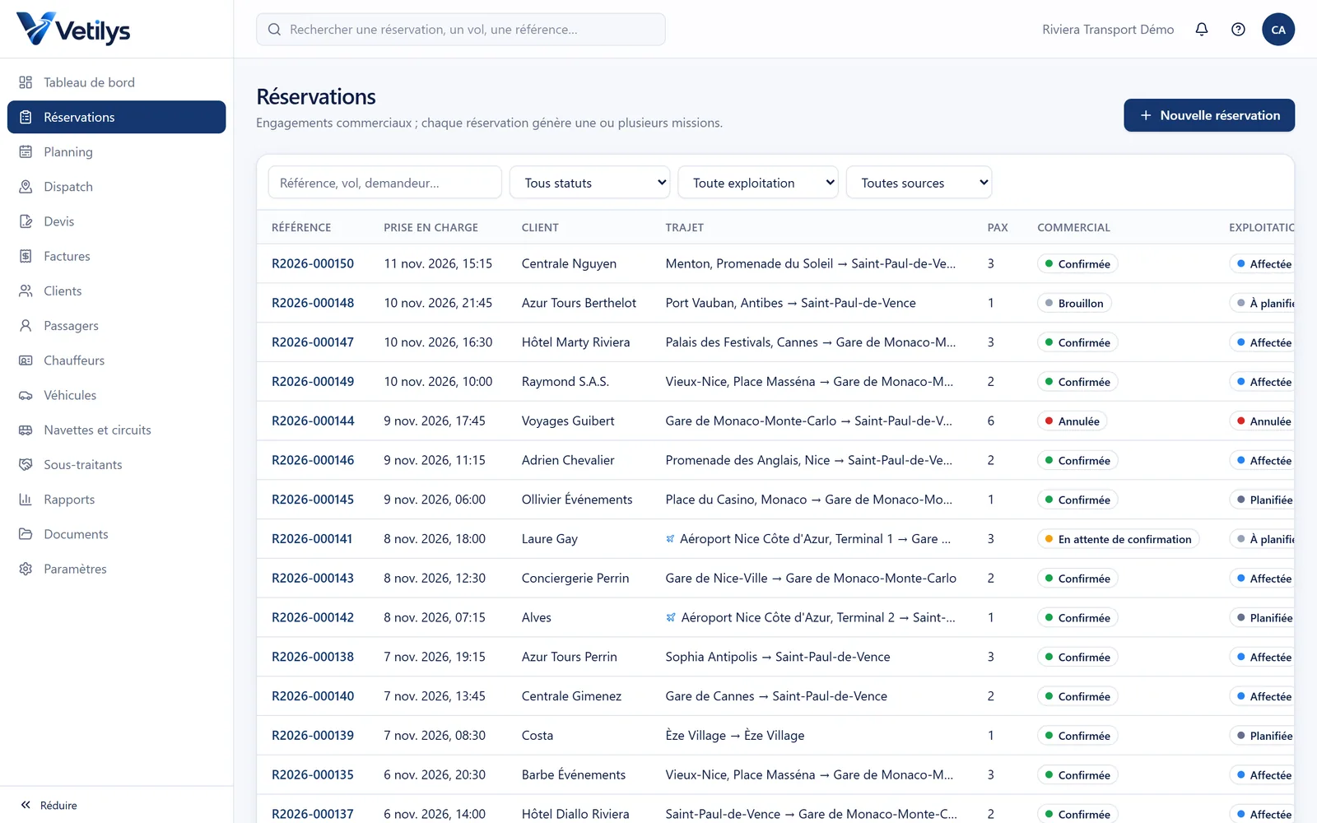Viewport: 1317px width, 823px height.
Task: Click the Planning calendar icon in sidebar
Action: point(26,151)
